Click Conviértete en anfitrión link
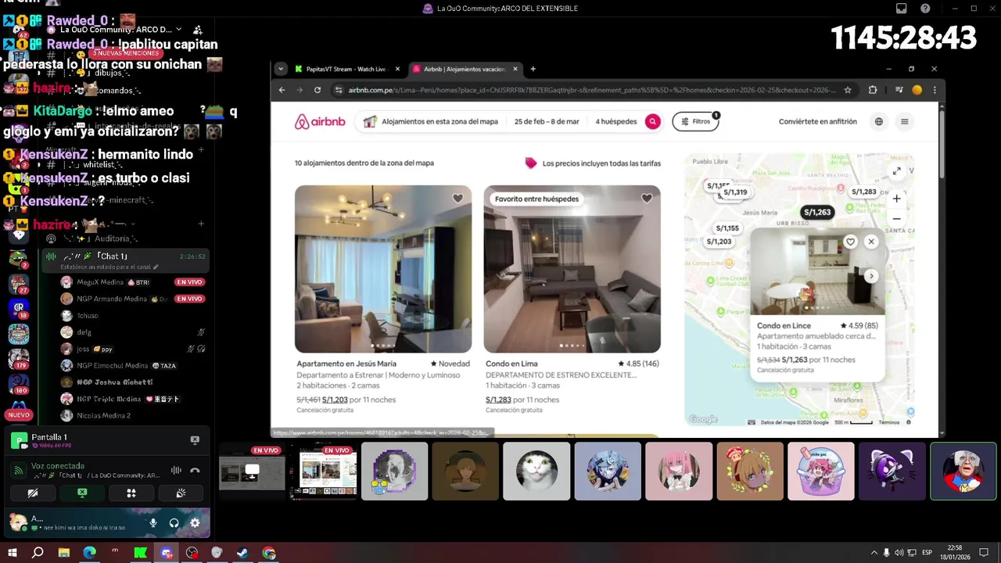This screenshot has width=1001, height=563. [817, 122]
